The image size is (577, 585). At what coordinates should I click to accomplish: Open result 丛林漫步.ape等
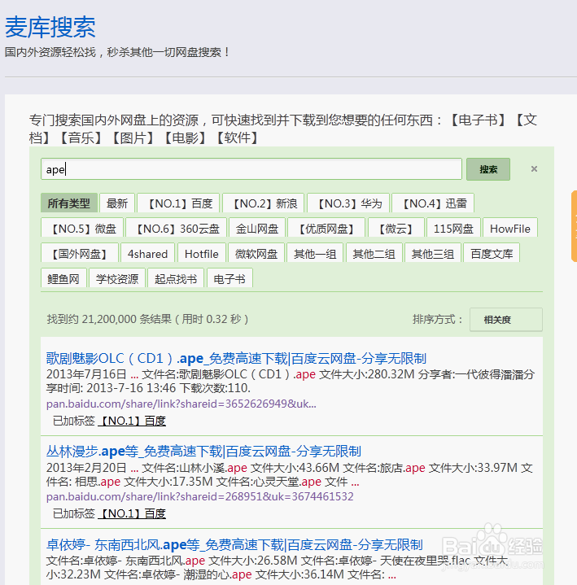click(x=203, y=452)
